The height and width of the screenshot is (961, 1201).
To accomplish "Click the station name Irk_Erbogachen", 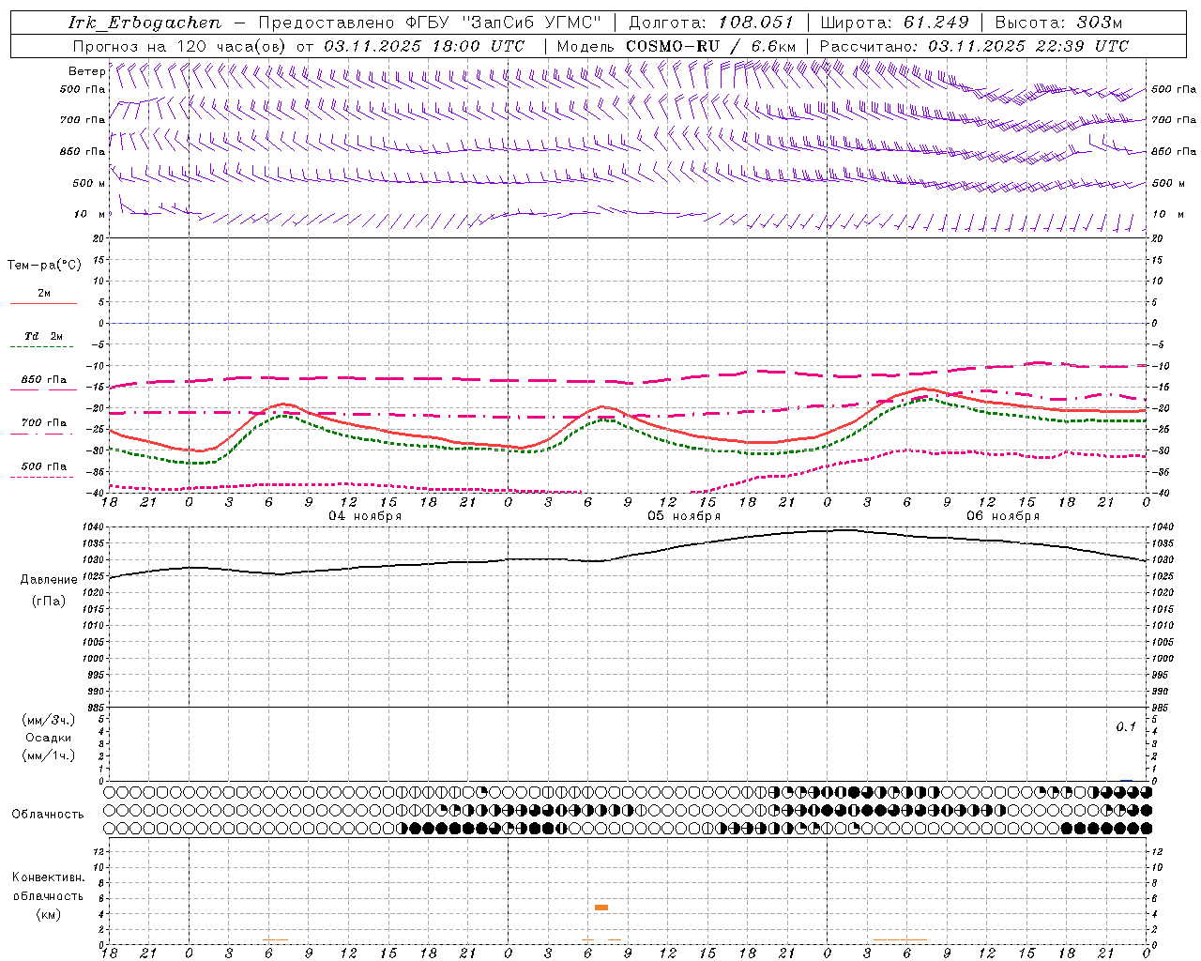I will point(144,23).
